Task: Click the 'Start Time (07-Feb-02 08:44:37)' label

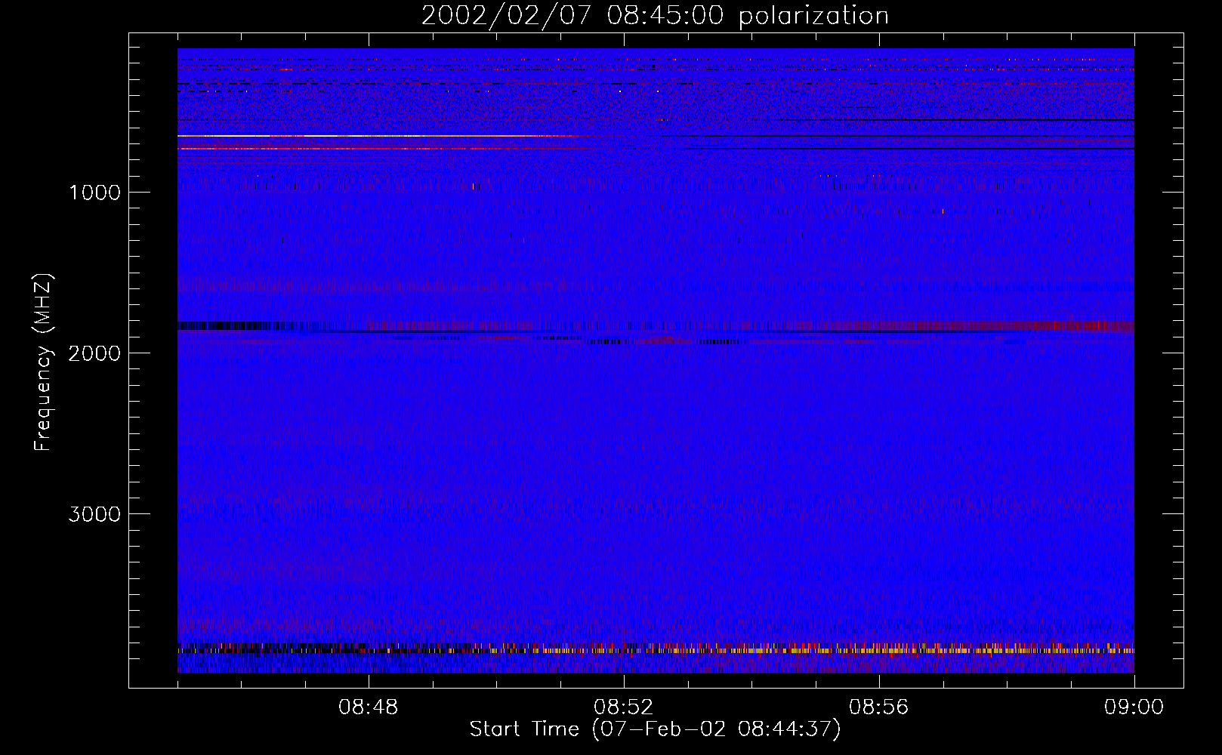Action: [x=655, y=729]
